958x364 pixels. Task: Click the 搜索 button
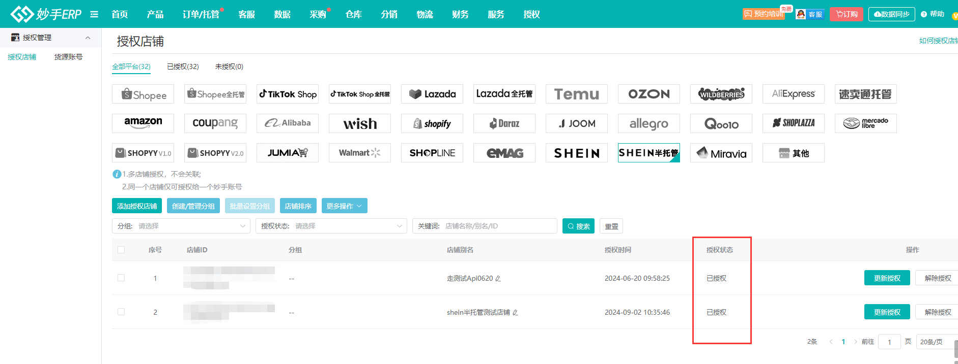click(x=578, y=226)
